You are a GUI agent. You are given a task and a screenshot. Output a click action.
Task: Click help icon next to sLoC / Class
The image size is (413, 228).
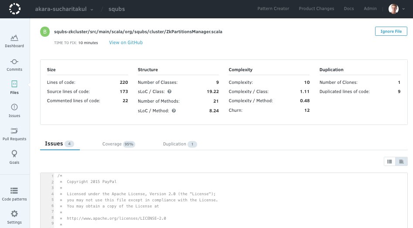coord(170,92)
